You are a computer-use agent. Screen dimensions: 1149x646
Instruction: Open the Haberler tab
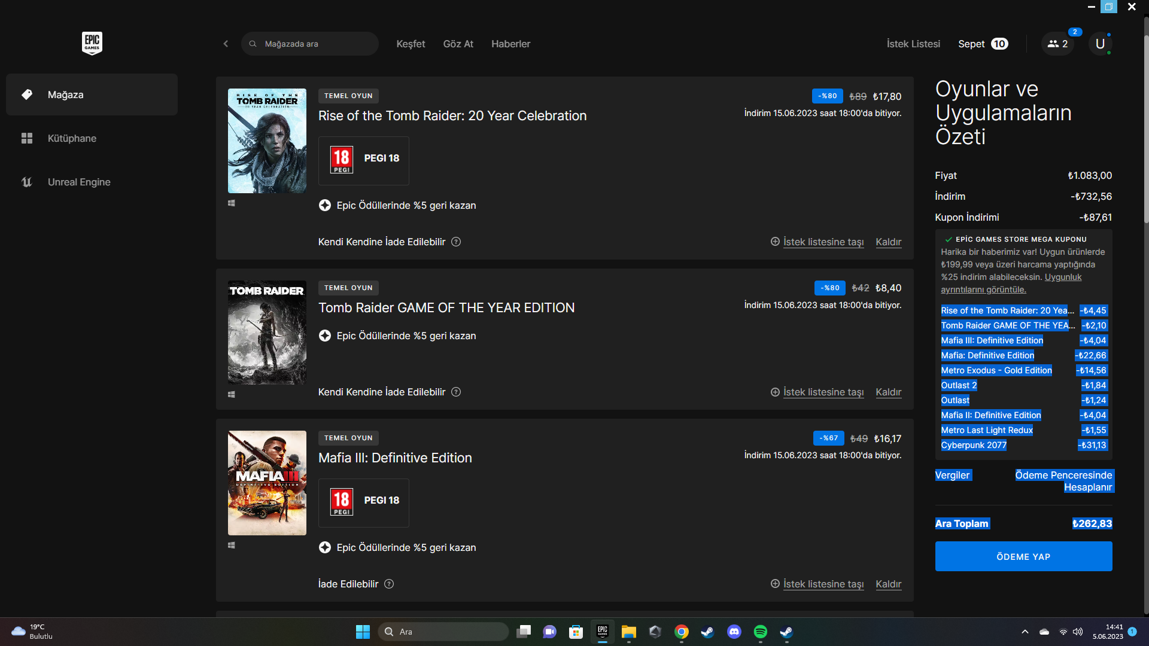coord(510,44)
